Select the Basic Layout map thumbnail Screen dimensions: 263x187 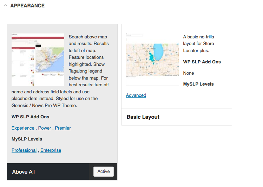[152, 60]
